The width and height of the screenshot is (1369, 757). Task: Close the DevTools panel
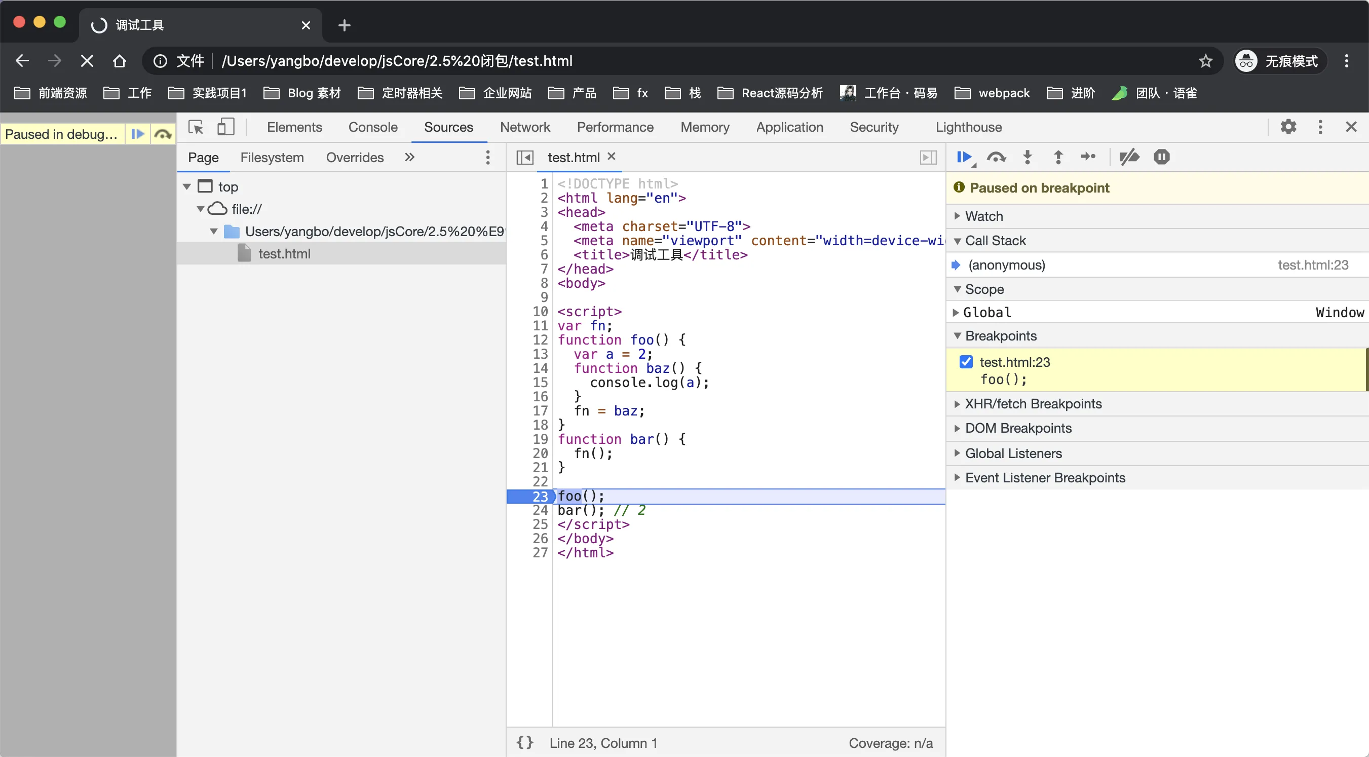(x=1351, y=127)
